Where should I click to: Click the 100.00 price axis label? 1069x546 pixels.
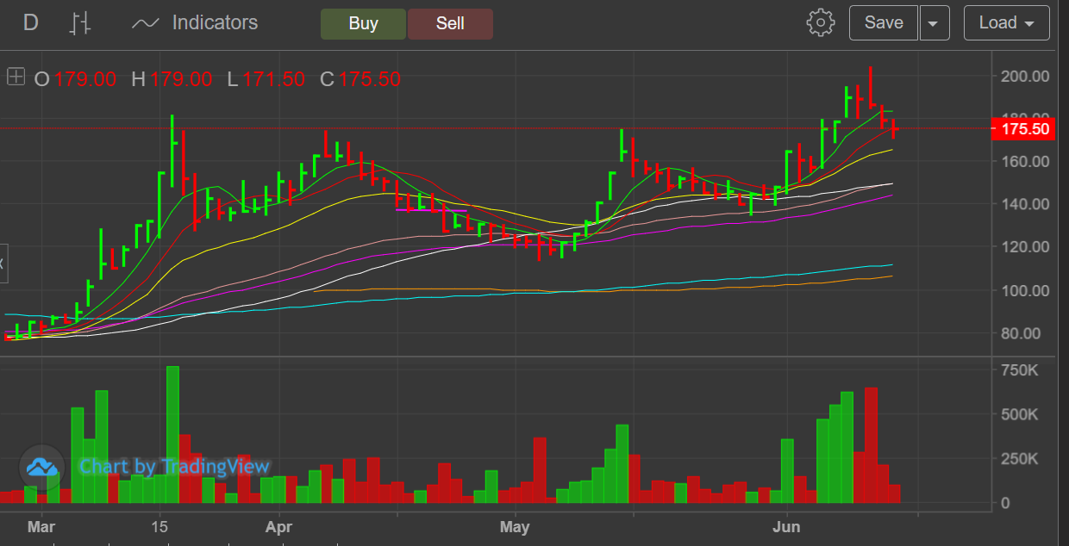pos(1025,290)
